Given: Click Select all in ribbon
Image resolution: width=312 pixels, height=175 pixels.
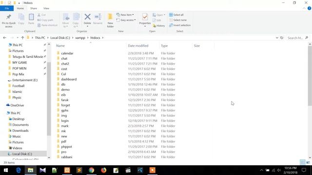Looking at the screenshot, I should [176, 15].
